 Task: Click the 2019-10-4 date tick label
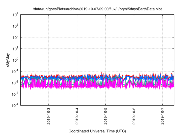pos(77,116)
